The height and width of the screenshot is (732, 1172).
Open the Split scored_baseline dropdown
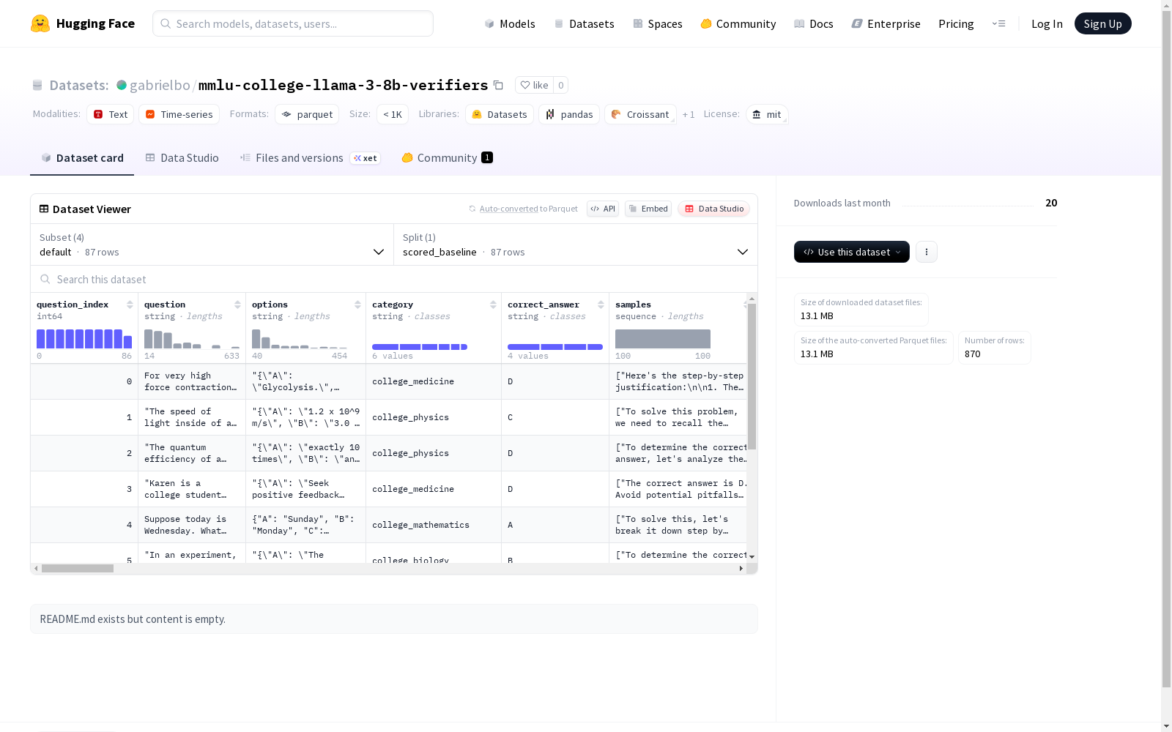(576, 244)
